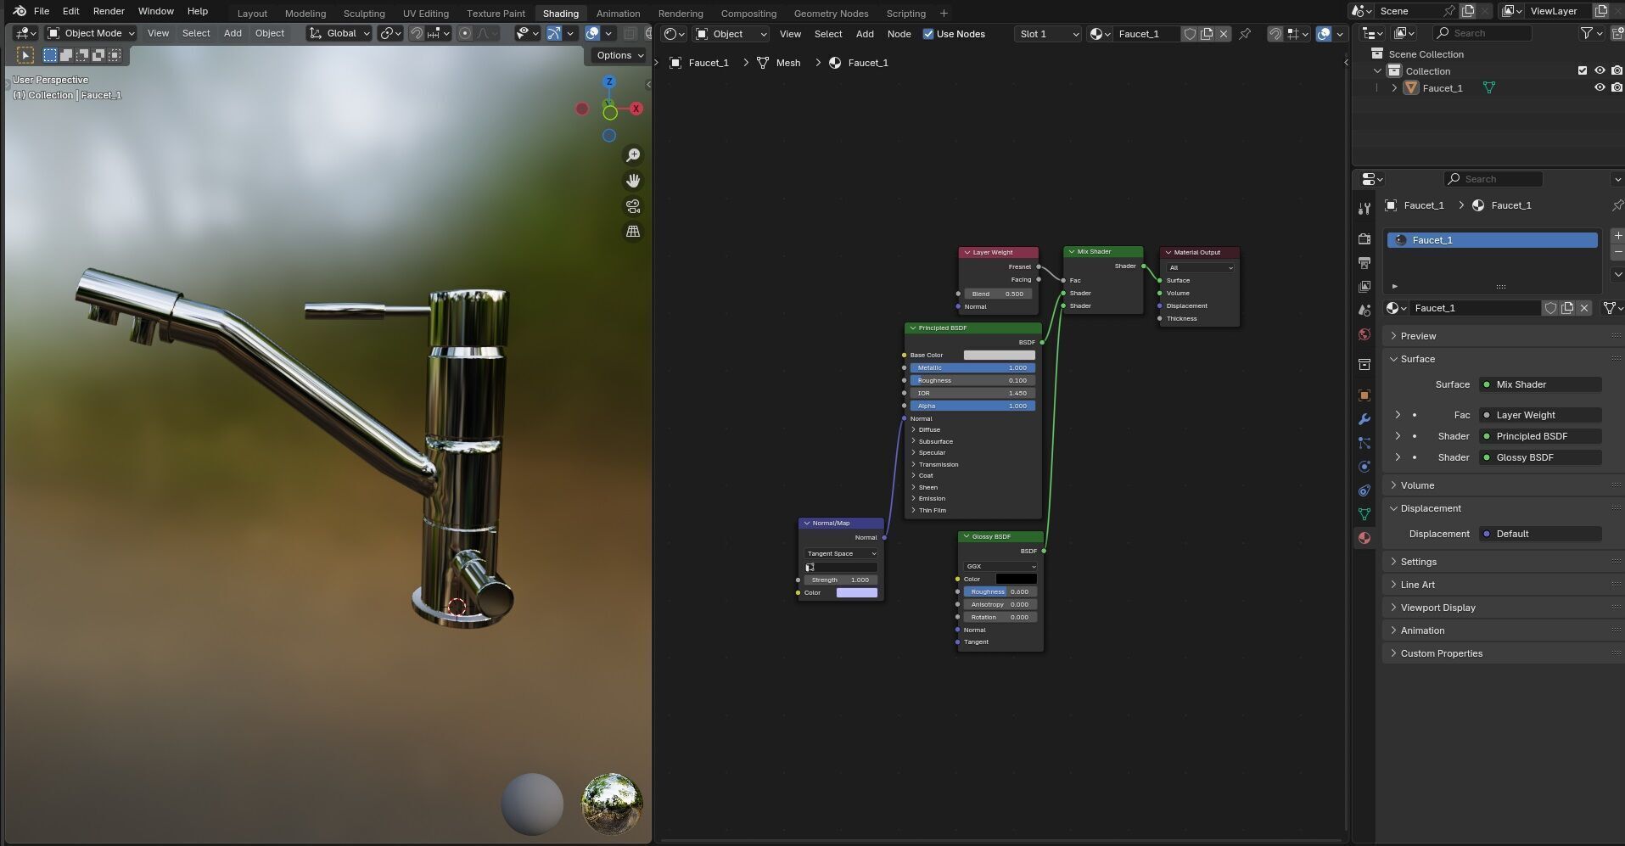Switch to the Geometry Nodes workspace tab
This screenshot has width=1625, height=846.
click(831, 14)
